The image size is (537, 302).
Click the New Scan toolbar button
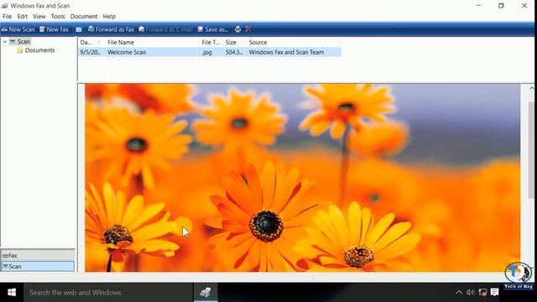[18, 29]
